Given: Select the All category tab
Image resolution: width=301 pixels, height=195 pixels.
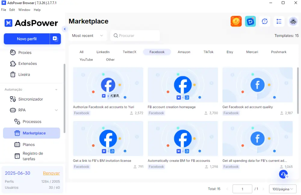Looking at the screenshot, I should point(81,52).
